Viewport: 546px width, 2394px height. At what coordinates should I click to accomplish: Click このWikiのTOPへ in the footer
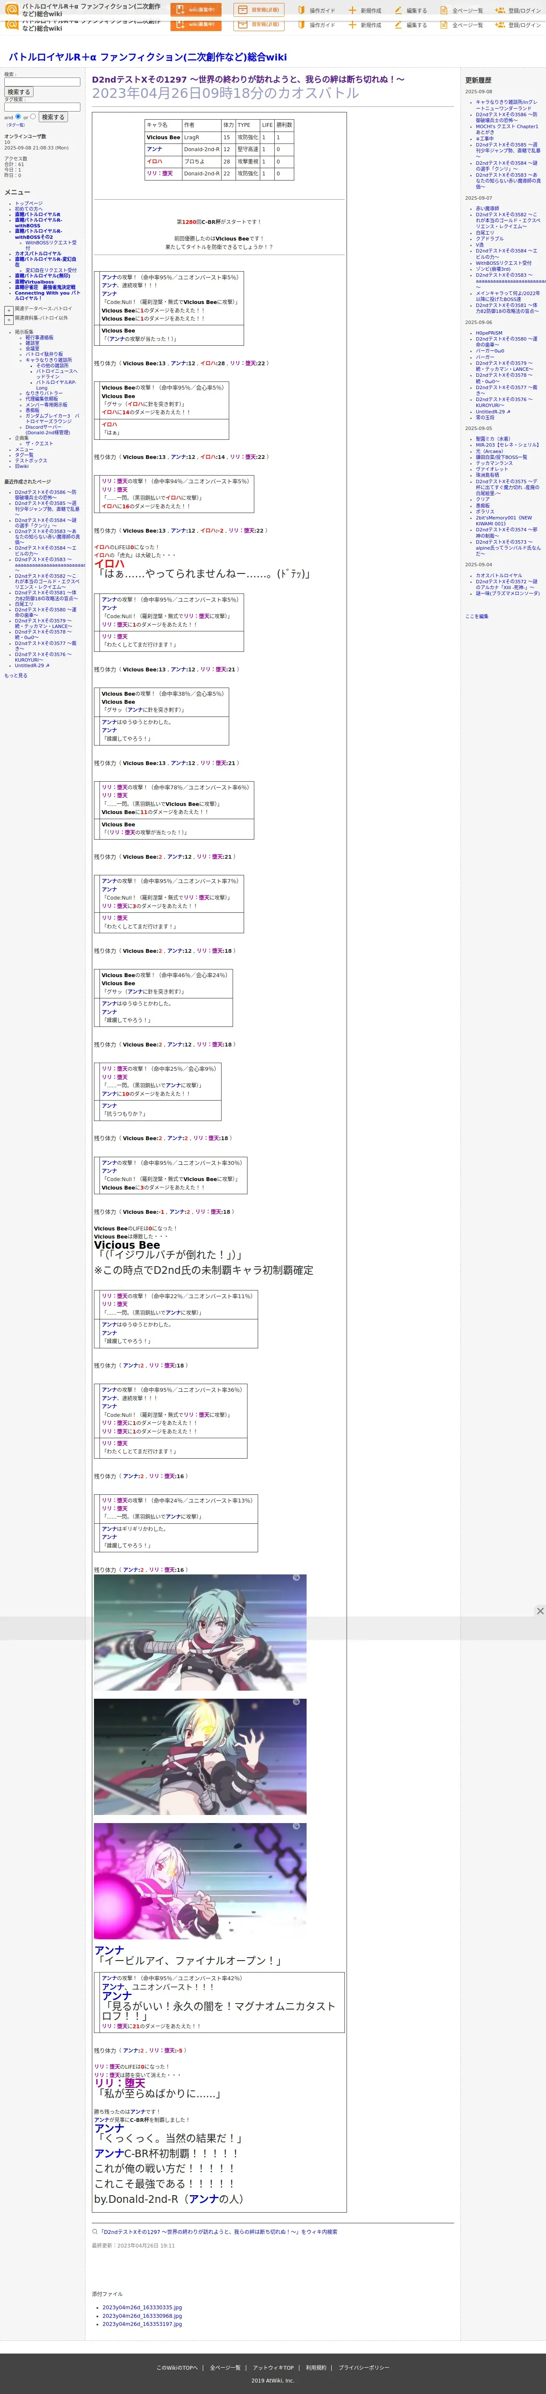176,2367
